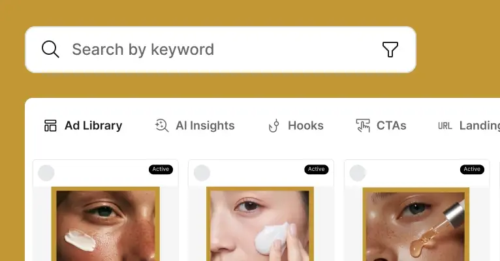
Task: Open the Landing tab
Action: (x=469, y=125)
